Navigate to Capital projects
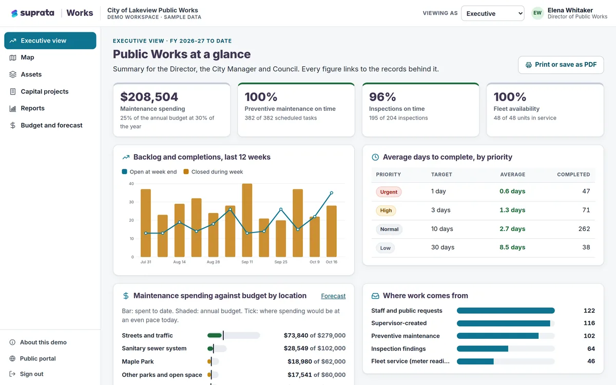The height and width of the screenshot is (385, 616). (50, 91)
